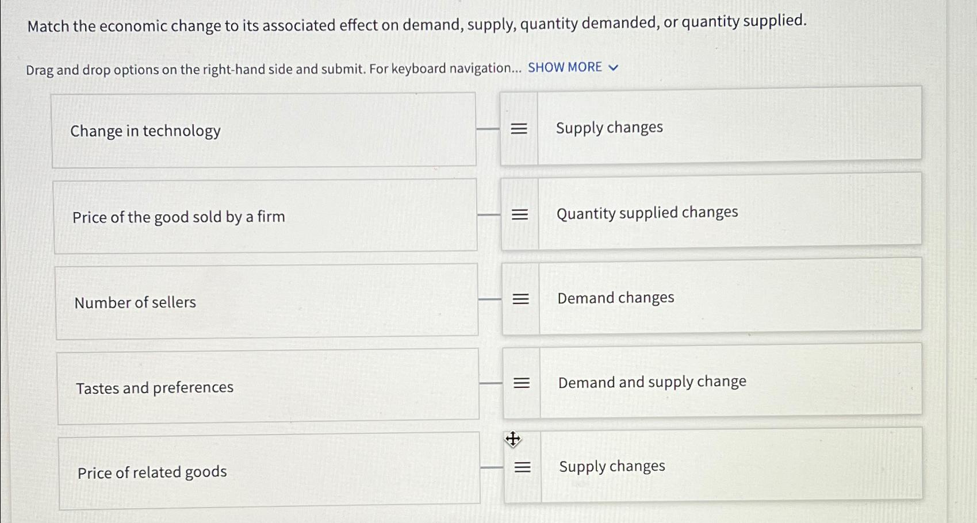This screenshot has height=523, width=977.
Task: Click the SHOW MORE link
Action: 566,67
